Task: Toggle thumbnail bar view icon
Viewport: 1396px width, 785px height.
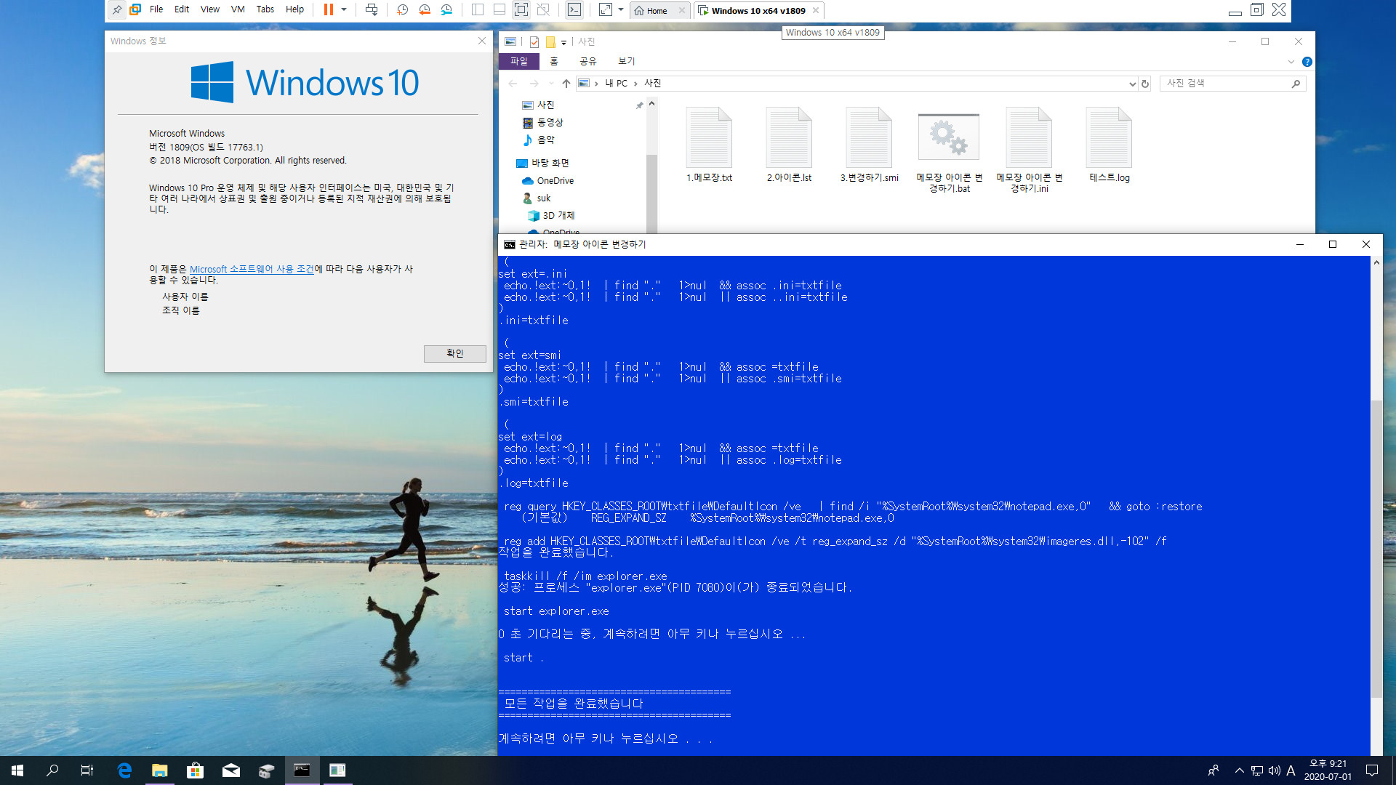Action: click(500, 10)
